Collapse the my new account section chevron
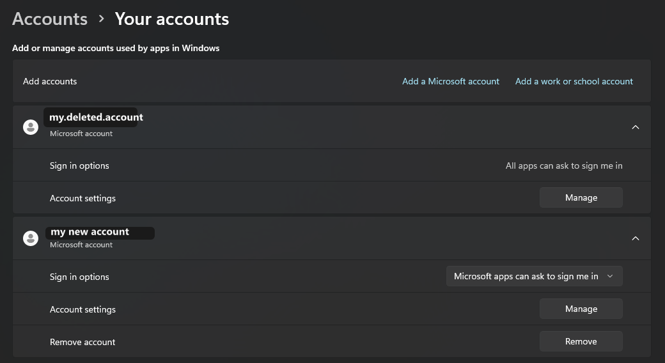The width and height of the screenshot is (665, 363). pyautogui.click(x=636, y=238)
